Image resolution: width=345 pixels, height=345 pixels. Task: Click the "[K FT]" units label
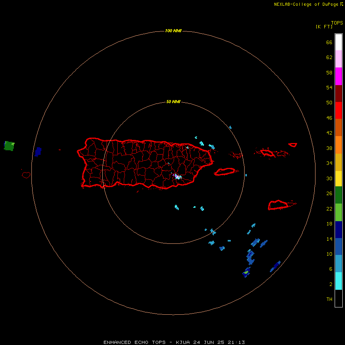tap(324, 26)
